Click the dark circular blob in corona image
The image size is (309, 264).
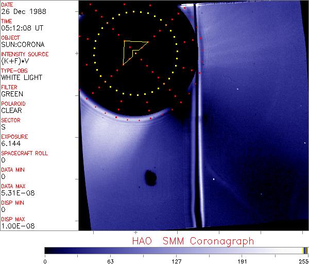pyautogui.click(x=150, y=177)
